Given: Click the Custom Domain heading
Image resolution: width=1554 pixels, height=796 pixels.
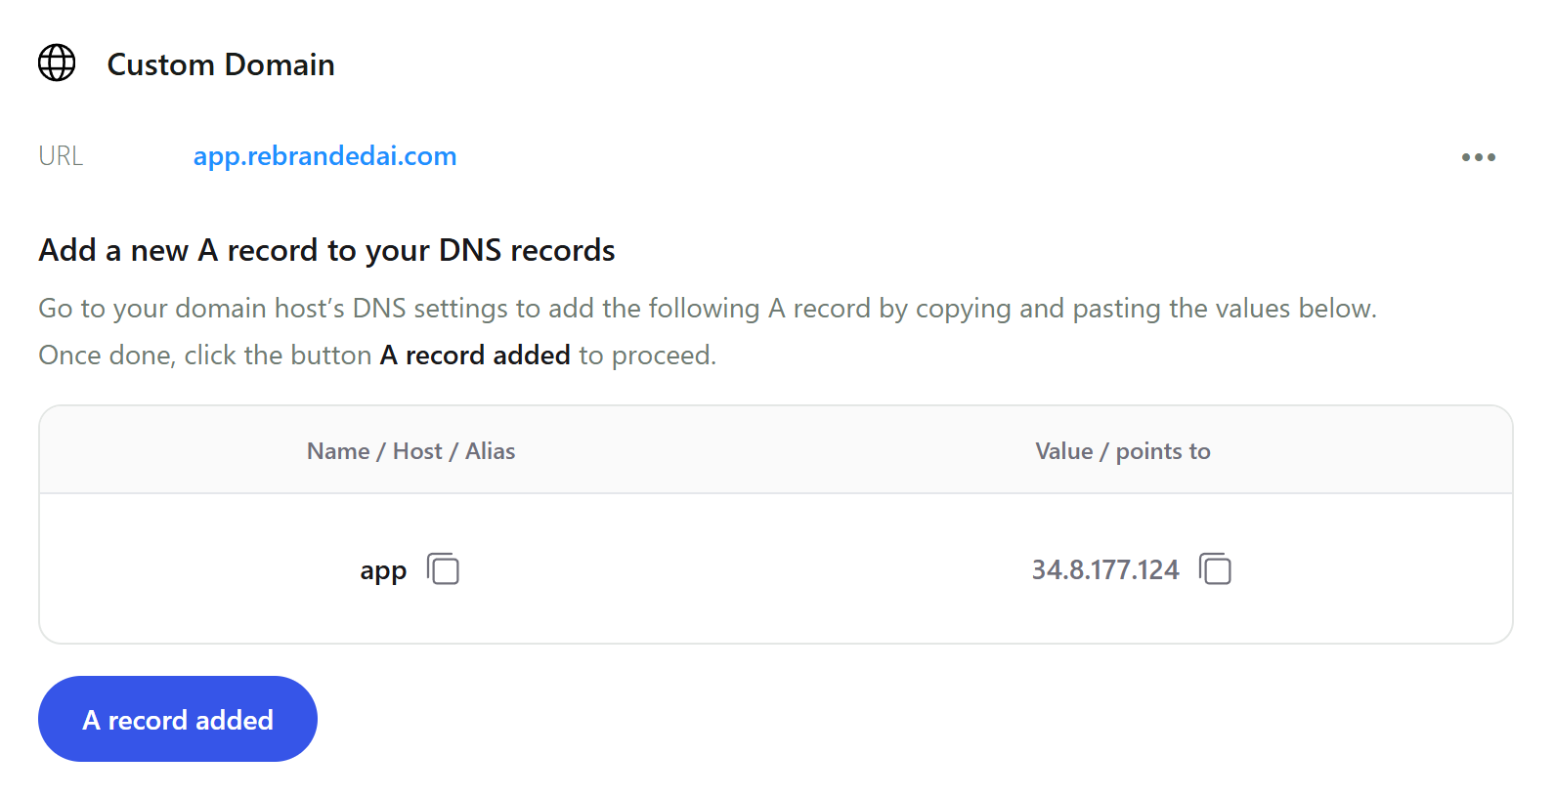Looking at the screenshot, I should [221, 64].
